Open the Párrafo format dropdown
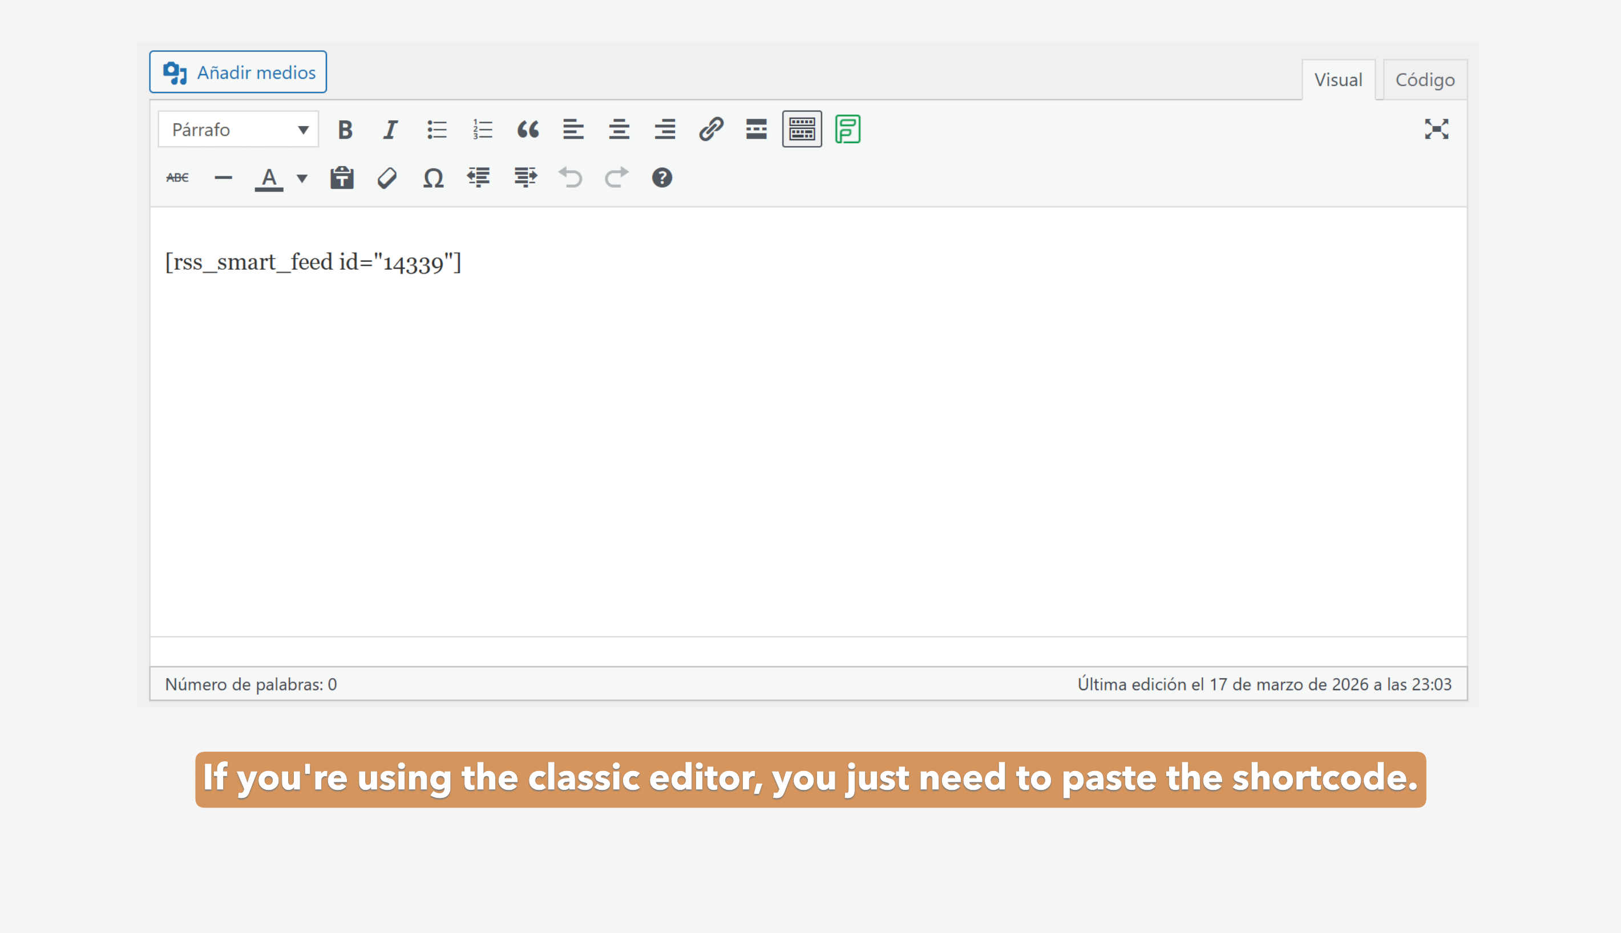1621x933 pixels. pyautogui.click(x=238, y=129)
